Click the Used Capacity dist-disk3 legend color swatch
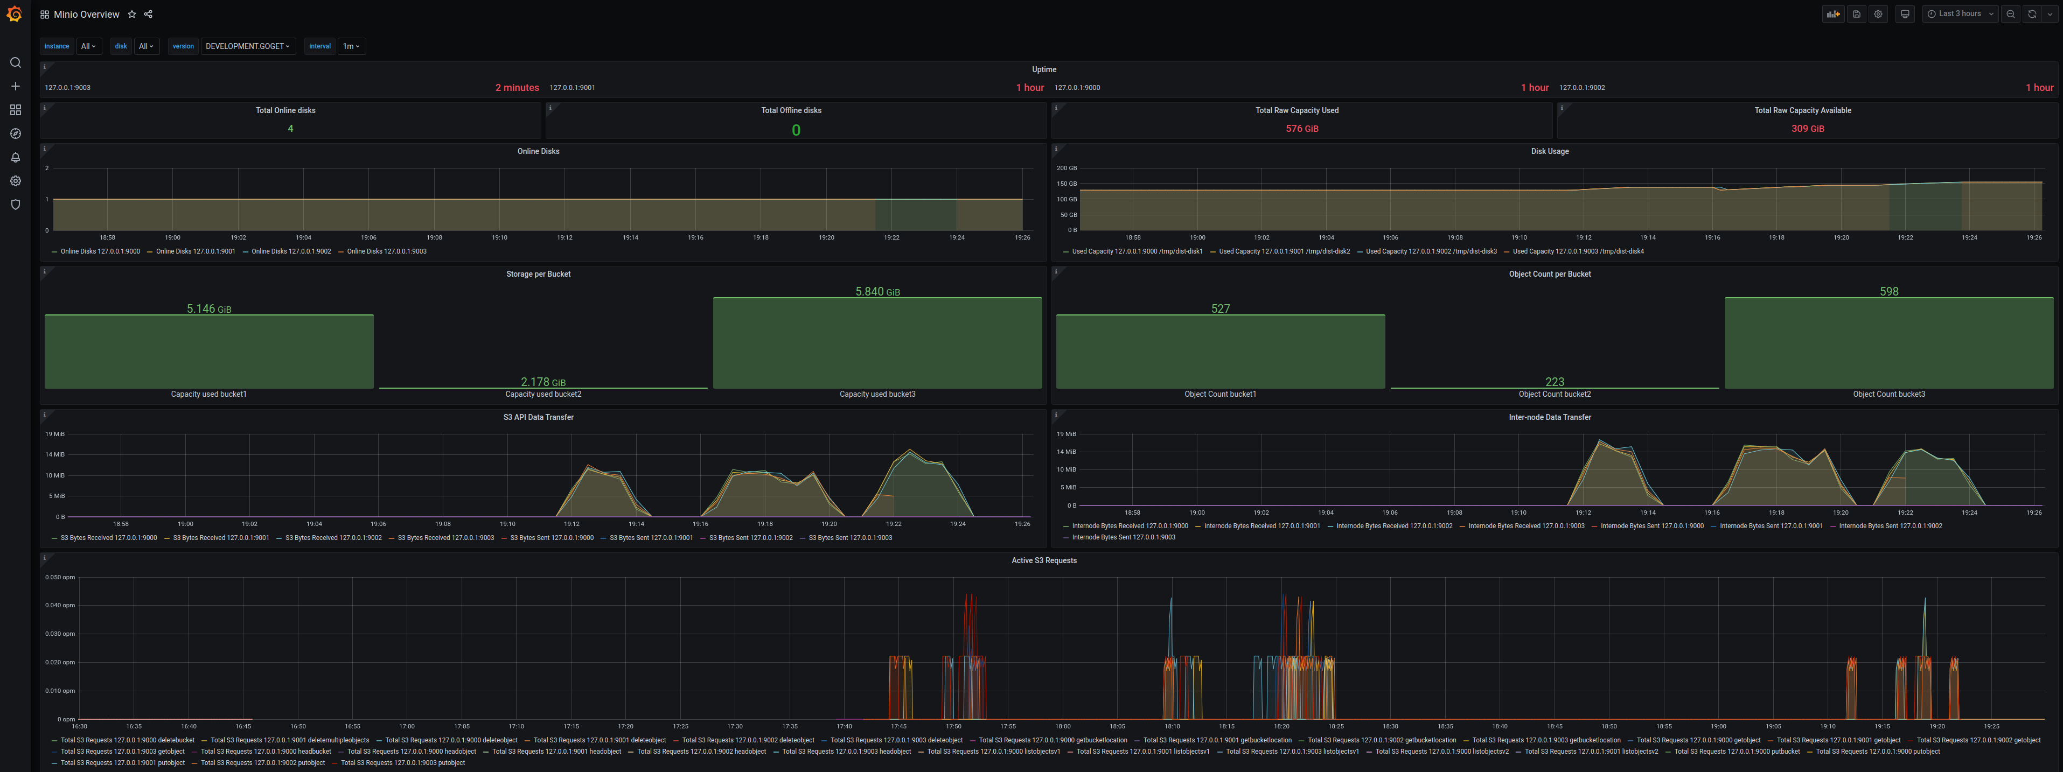The height and width of the screenshot is (772, 2063). point(1360,252)
